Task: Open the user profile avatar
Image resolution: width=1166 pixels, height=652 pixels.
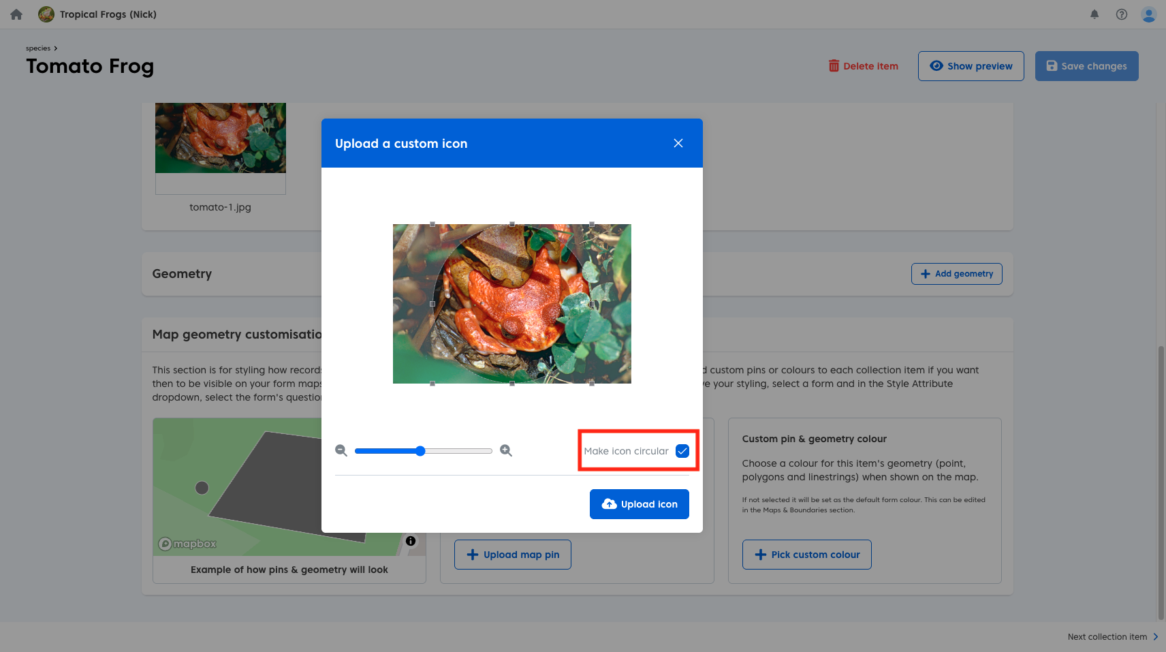Action: coord(1149,14)
